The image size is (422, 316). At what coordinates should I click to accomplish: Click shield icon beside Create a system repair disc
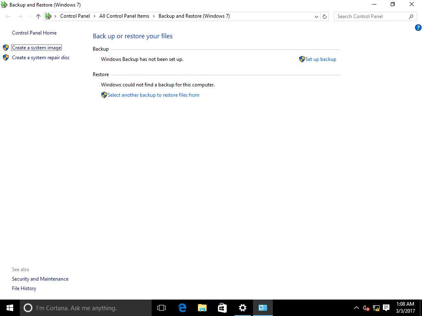tap(6, 58)
